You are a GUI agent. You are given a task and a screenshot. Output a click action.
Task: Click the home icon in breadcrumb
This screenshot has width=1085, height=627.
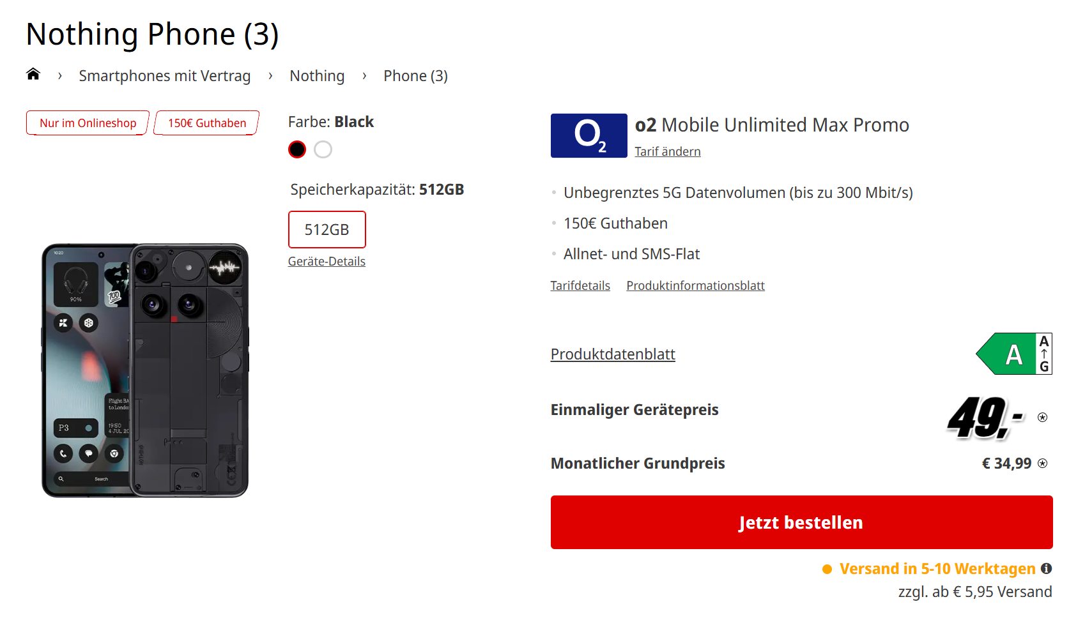(x=33, y=75)
